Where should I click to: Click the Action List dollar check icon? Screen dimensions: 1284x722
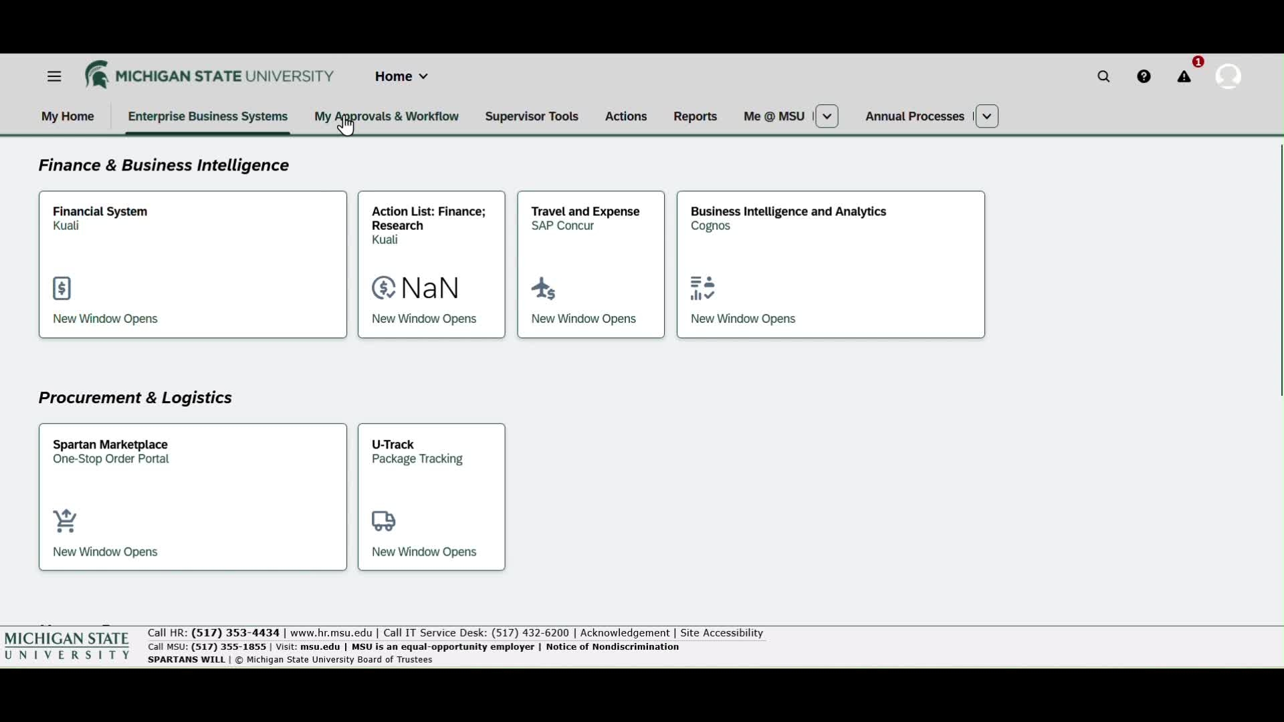click(x=384, y=288)
